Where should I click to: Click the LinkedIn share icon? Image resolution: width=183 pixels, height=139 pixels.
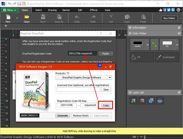pyautogui.click(x=173, y=10)
